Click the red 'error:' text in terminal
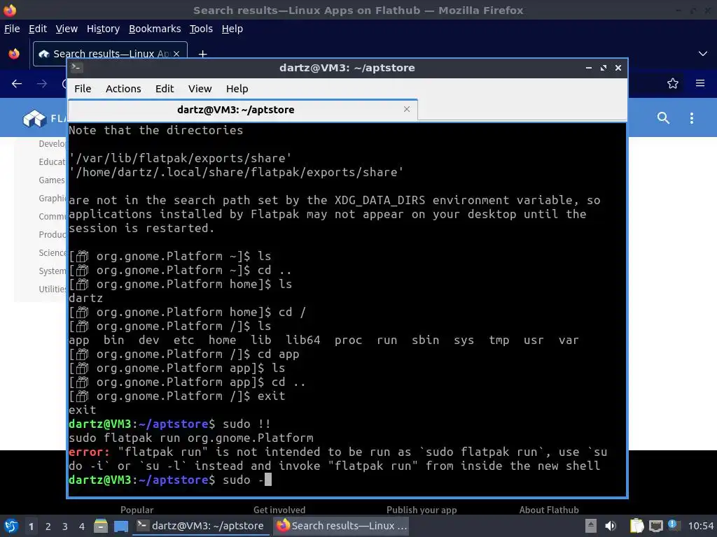 [89, 452]
